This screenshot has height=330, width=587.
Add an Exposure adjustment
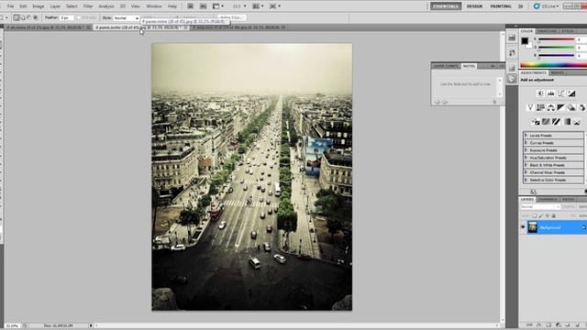(x=571, y=93)
